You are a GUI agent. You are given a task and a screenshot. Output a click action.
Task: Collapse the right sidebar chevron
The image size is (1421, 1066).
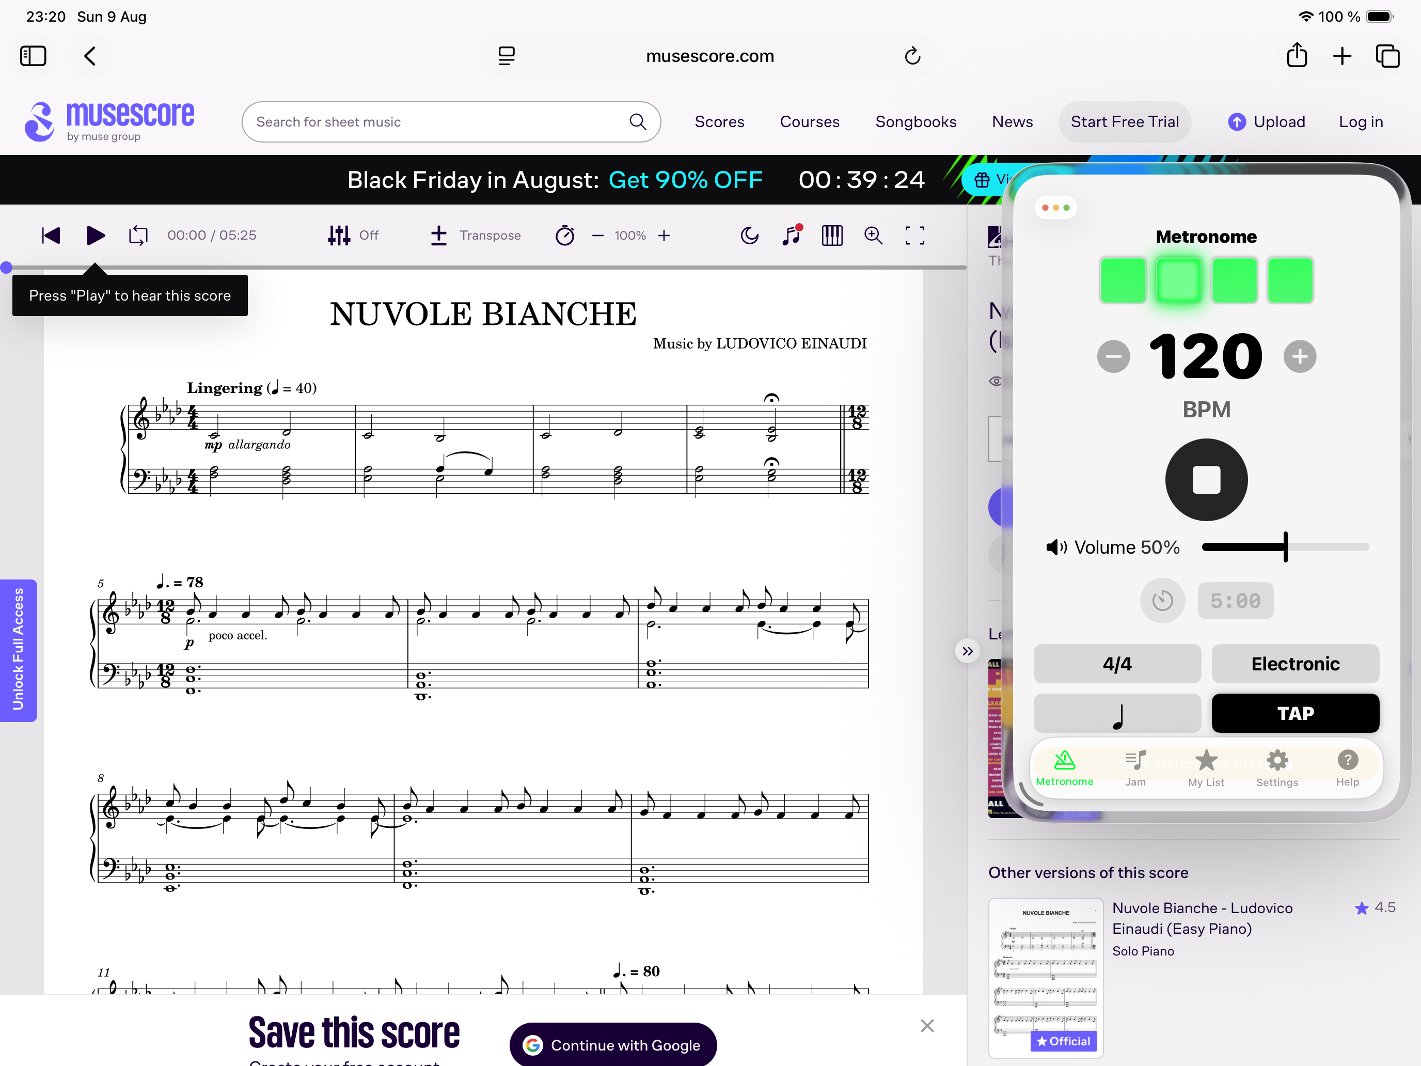[968, 651]
